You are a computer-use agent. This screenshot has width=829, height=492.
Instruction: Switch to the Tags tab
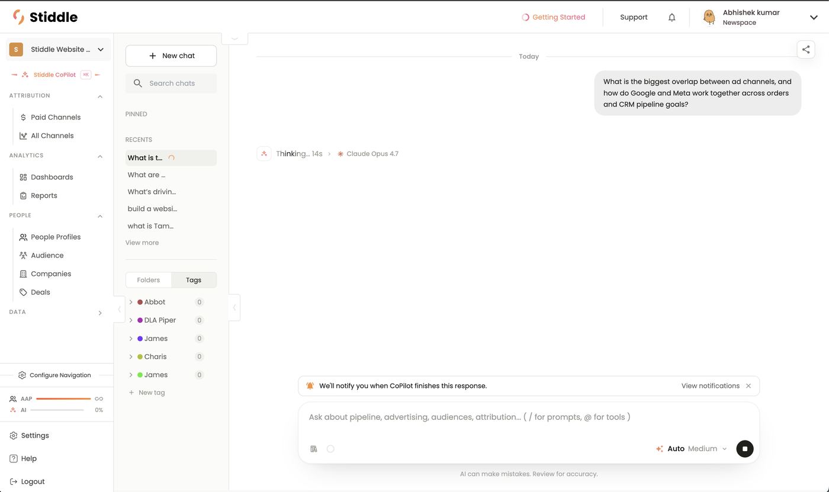point(194,280)
